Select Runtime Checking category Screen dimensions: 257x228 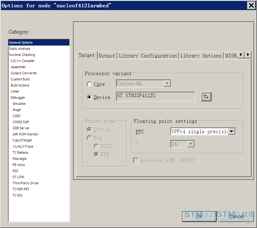[39, 55]
